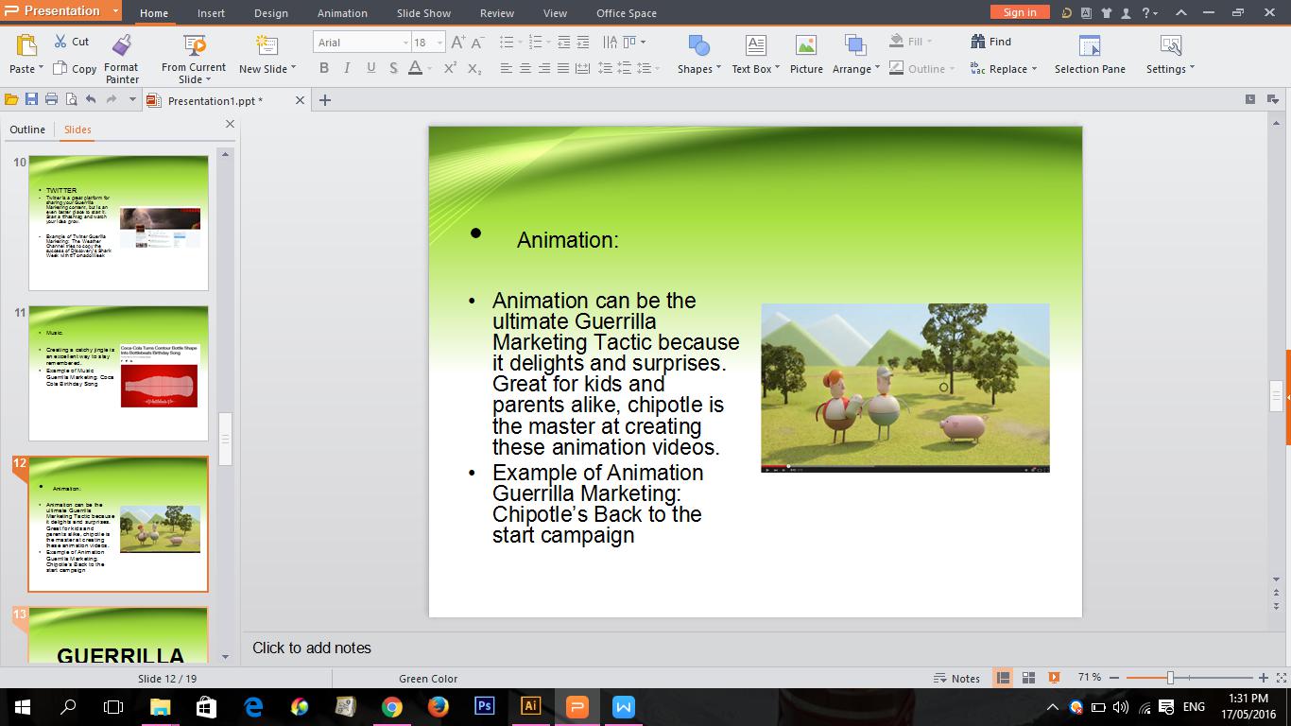Center align the text
The height and width of the screenshot is (726, 1291).
525,68
